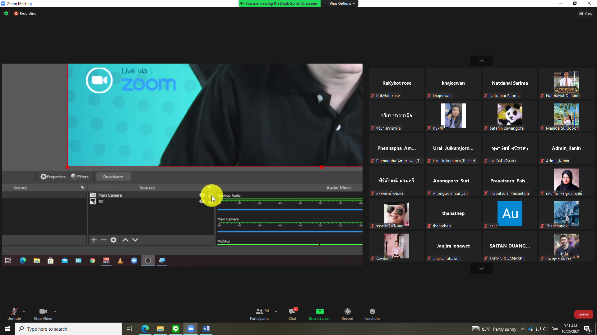Screen dimensions: 597x335
Task: Move source up with arrow icon
Action: coord(125,240)
